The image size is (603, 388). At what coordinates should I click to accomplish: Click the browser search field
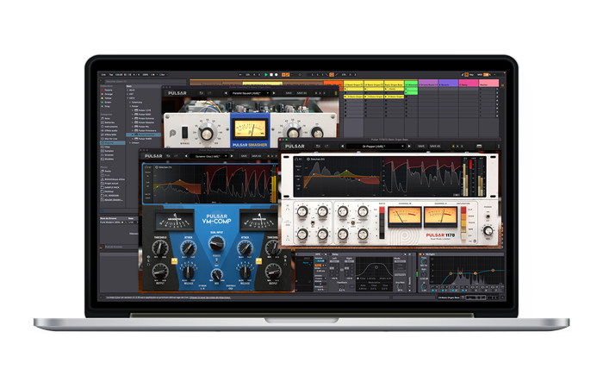coord(144,81)
